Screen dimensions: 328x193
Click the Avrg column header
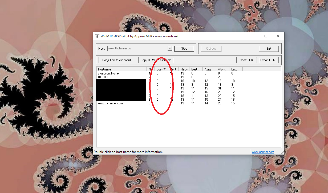click(x=209, y=69)
